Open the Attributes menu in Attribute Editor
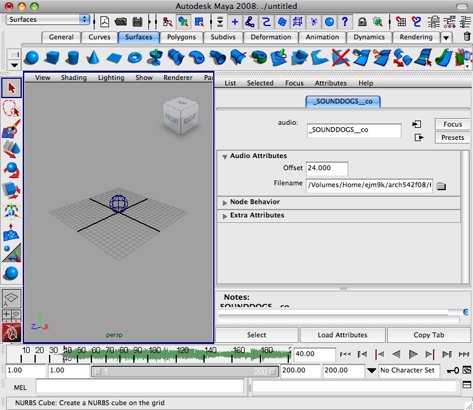The width and height of the screenshot is (473, 410). (x=331, y=83)
